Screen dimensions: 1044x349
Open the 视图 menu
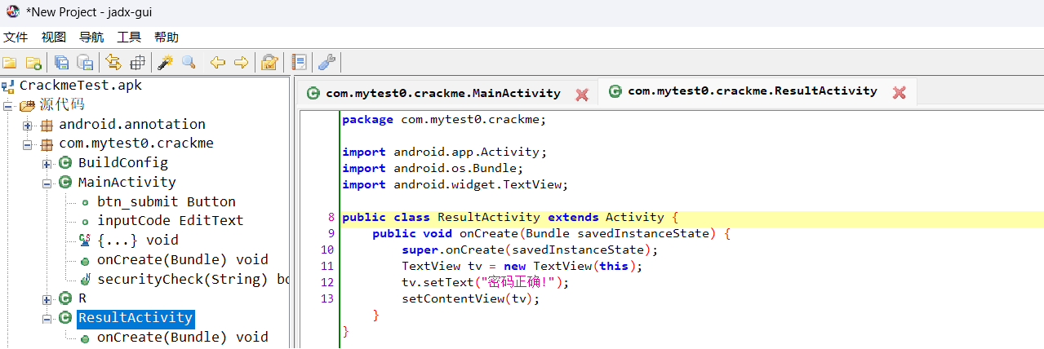tap(54, 37)
